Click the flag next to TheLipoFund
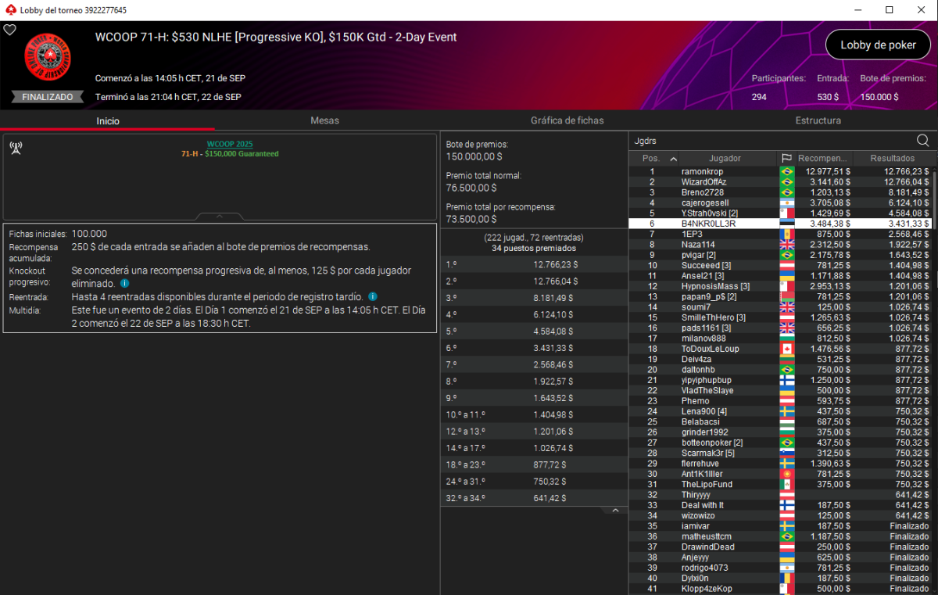This screenshot has width=938, height=595. point(786,484)
